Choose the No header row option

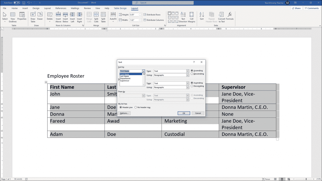click(x=136, y=107)
